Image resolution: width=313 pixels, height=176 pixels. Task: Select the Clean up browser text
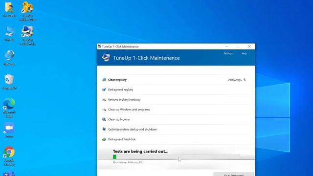point(119,119)
